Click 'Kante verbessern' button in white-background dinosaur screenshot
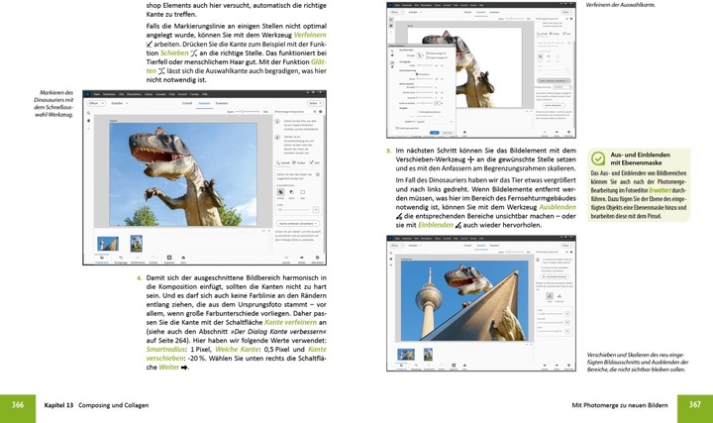This screenshot has width=713, height=423. 554,105
